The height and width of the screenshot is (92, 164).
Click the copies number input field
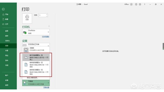click(x=42, y=15)
